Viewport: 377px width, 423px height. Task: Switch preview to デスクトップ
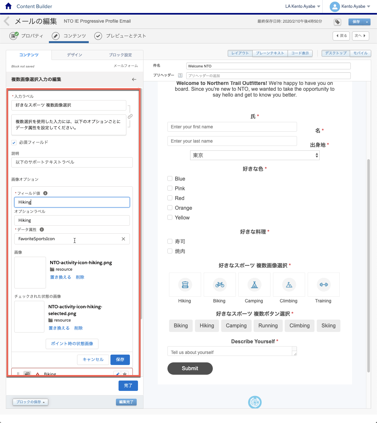tap(336, 53)
